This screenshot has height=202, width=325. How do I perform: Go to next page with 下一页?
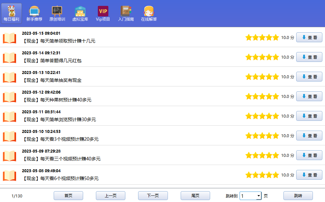point(153,195)
